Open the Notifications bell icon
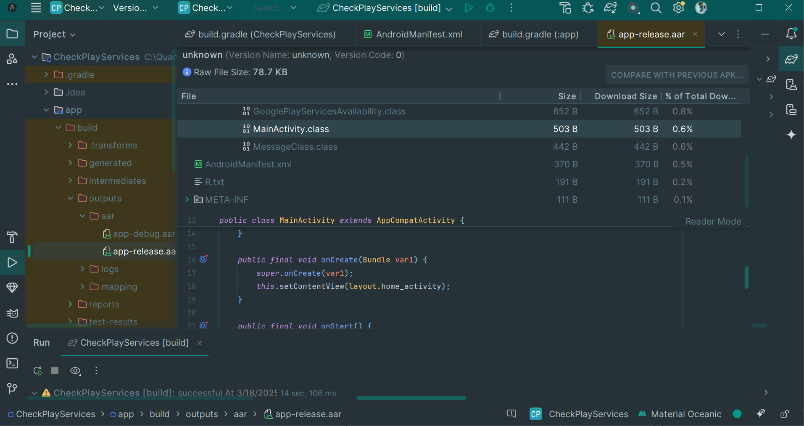 coord(791,34)
